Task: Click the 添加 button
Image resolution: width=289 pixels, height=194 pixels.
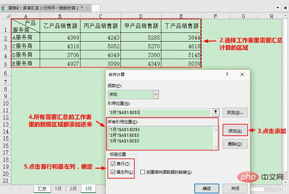Action: [x=235, y=131]
